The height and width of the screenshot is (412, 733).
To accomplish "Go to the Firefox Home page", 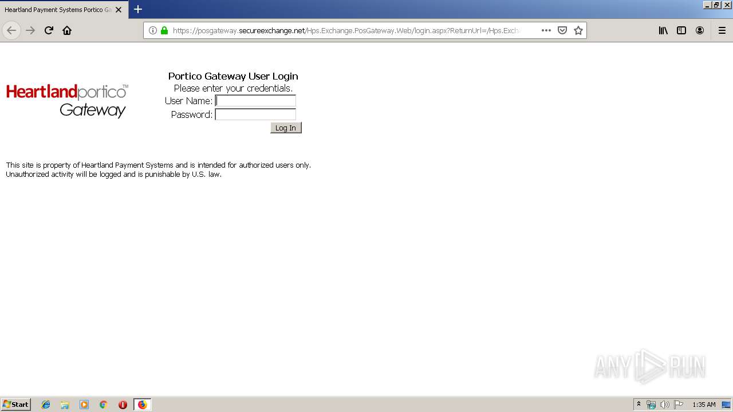I will pyautogui.click(x=67, y=30).
